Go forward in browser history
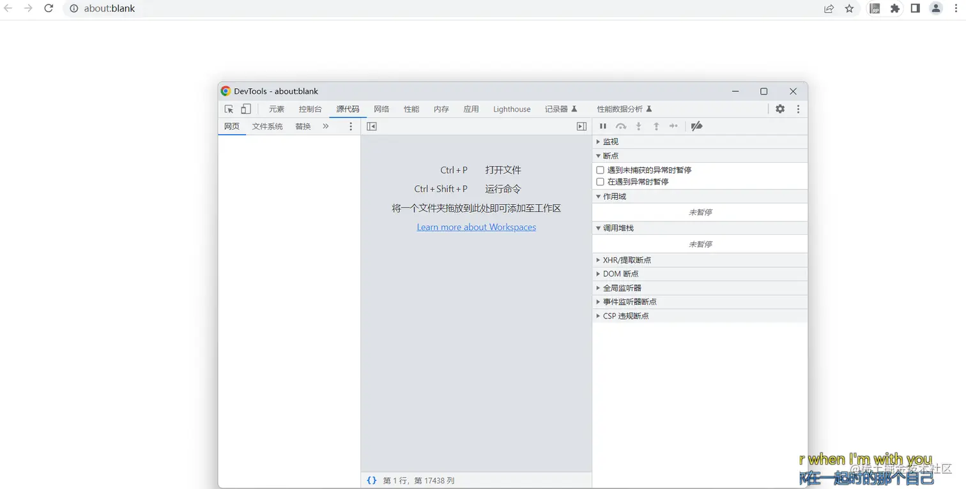Image resolution: width=966 pixels, height=489 pixels. pyautogui.click(x=28, y=9)
